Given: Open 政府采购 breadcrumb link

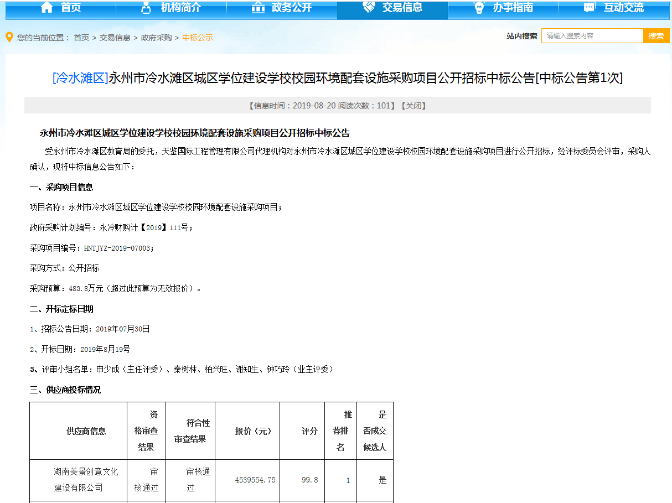Looking at the screenshot, I should coord(156,38).
